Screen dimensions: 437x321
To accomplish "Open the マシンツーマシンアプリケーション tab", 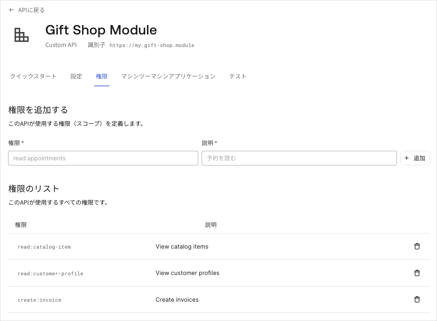I will click(168, 76).
